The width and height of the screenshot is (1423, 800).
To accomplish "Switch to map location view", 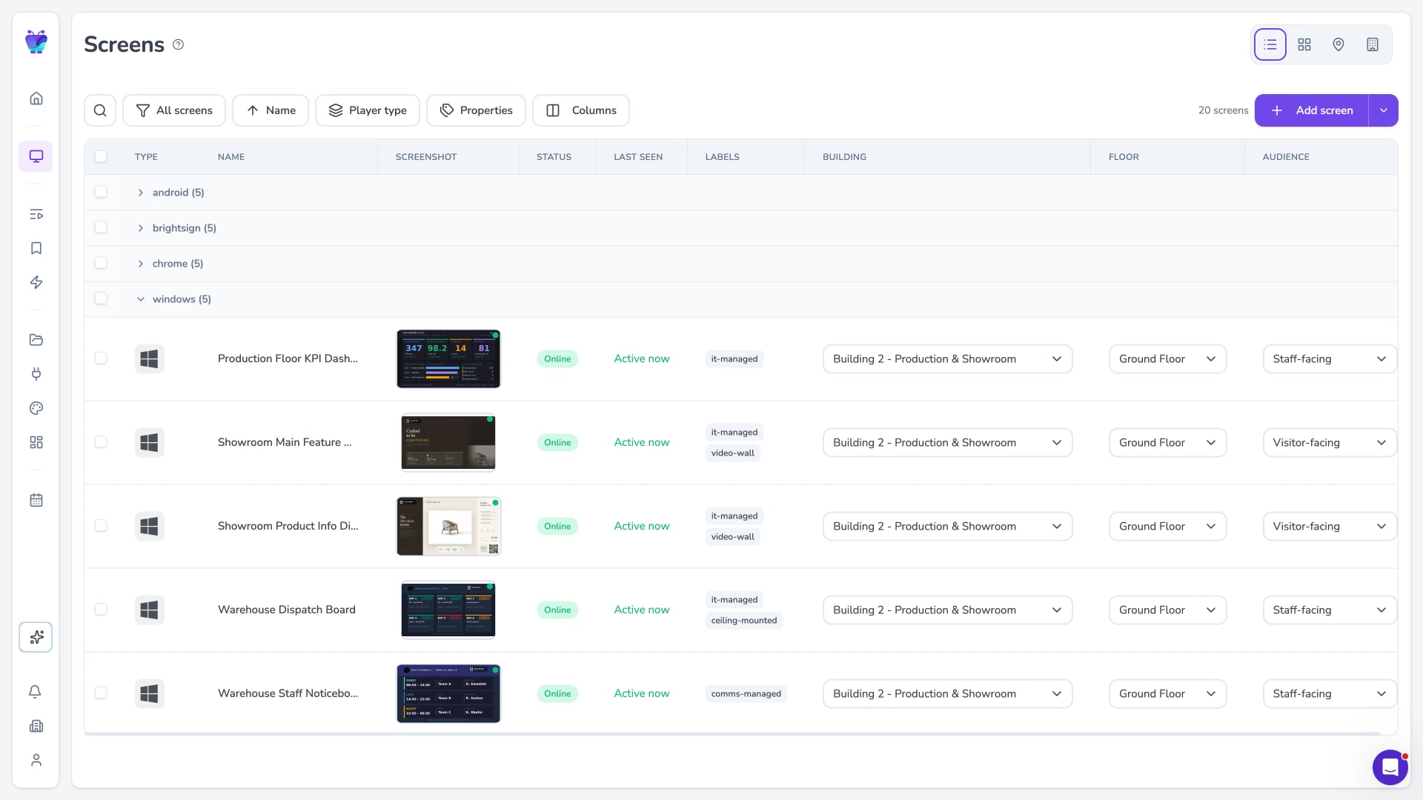I will pos(1339,44).
